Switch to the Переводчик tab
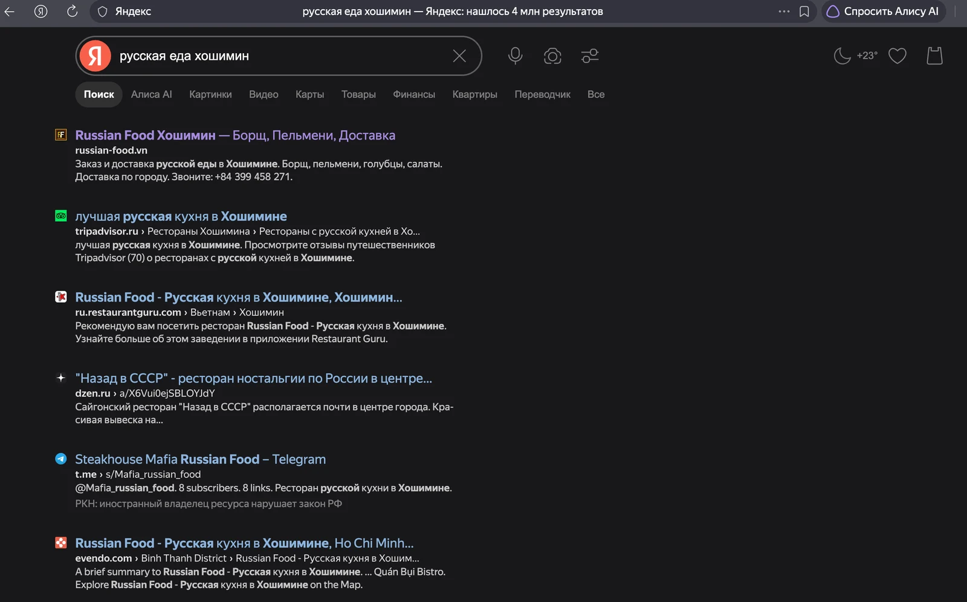This screenshot has width=967, height=602. click(x=543, y=94)
